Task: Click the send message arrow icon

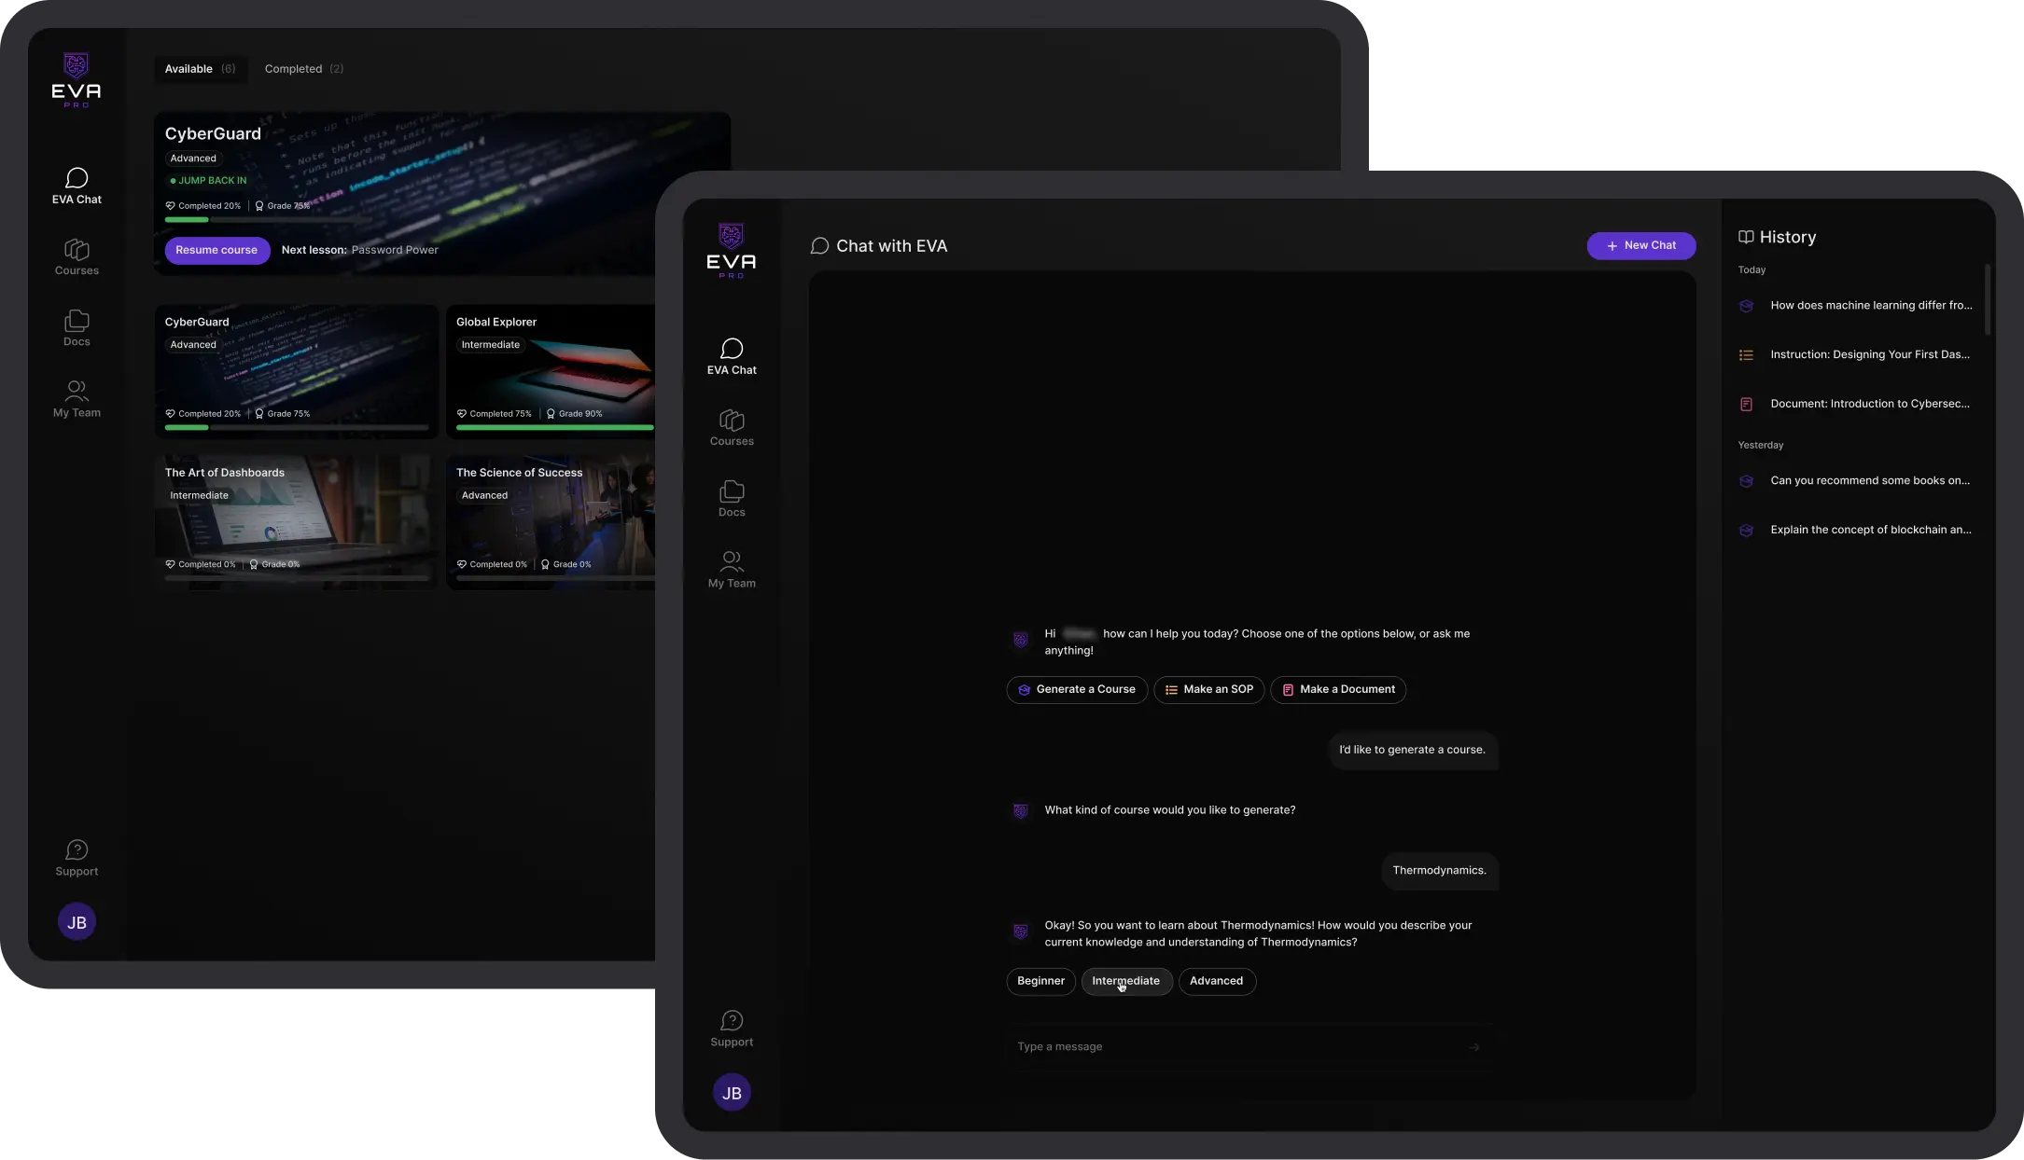Action: click(1474, 1047)
